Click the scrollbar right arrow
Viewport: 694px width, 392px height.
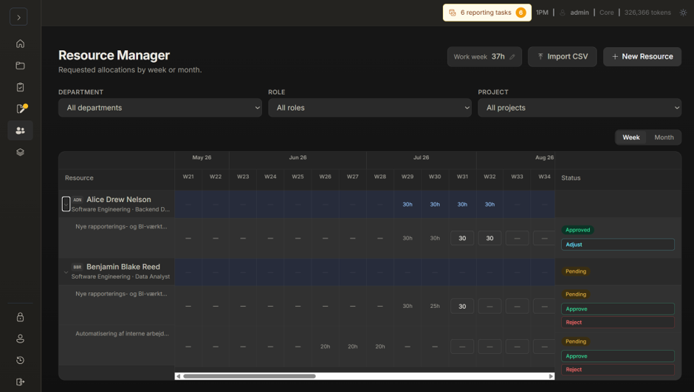551,377
